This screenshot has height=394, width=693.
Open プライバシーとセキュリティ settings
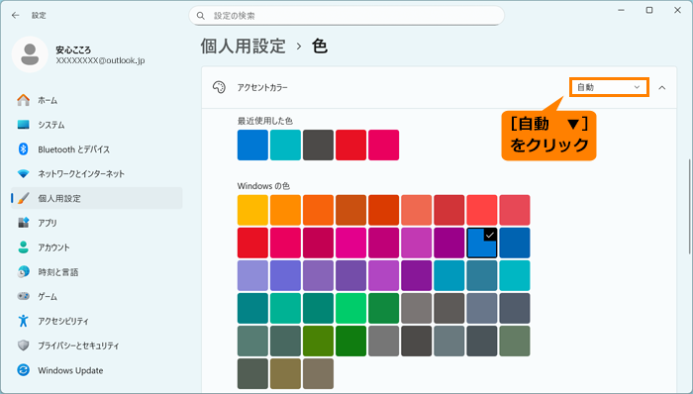click(97, 345)
